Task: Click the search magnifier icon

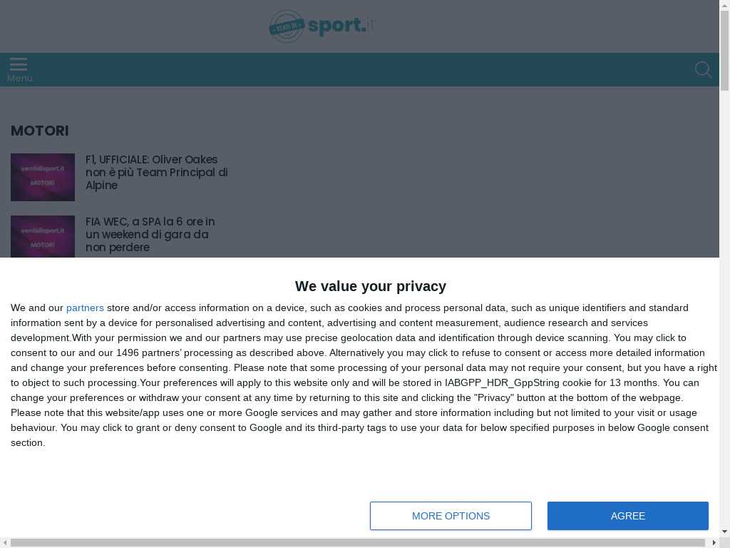Action: tap(703, 70)
